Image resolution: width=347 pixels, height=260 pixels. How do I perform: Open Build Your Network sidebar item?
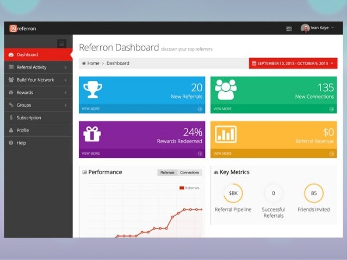tap(38, 80)
